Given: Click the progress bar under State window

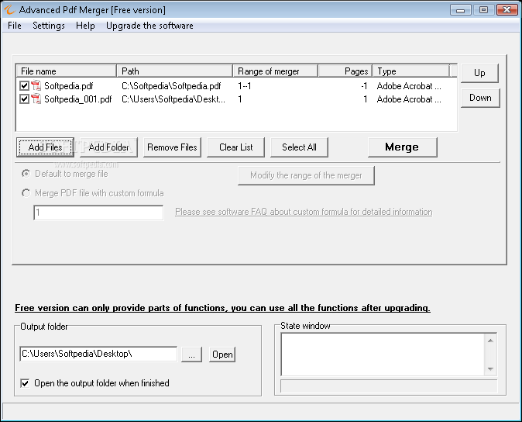Looking at the screenshot, I should [x=389, y=386].
